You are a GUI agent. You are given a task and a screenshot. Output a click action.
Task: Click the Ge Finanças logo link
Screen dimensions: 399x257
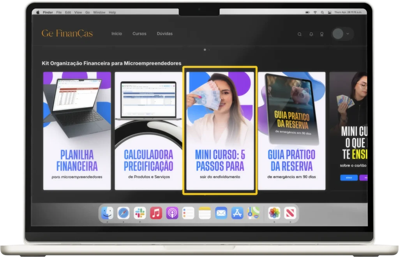click(67, 34)
